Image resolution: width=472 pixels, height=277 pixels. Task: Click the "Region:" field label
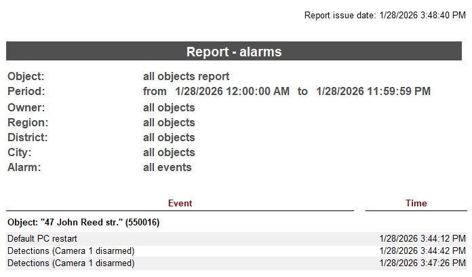pos(28,122)
